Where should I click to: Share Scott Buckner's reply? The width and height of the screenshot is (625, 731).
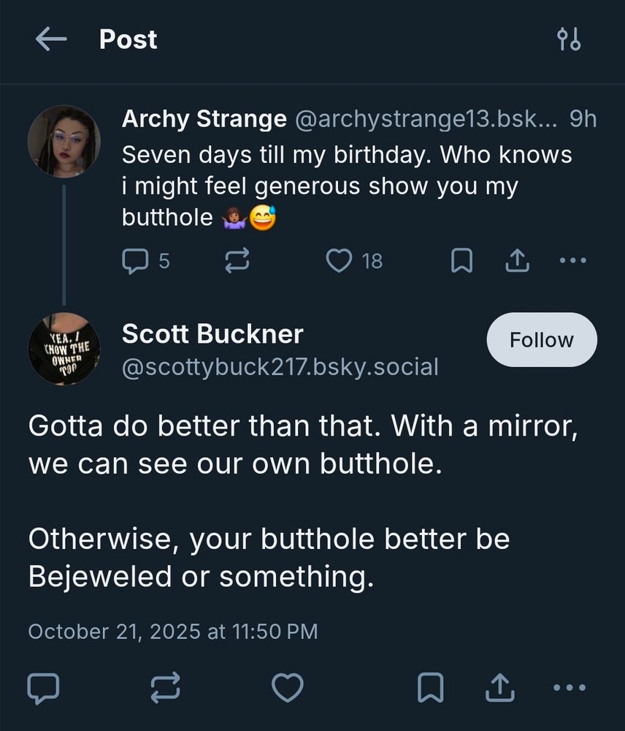[x=499, y=687]
